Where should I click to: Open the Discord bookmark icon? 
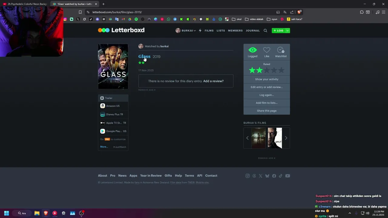tap(97, 19)
